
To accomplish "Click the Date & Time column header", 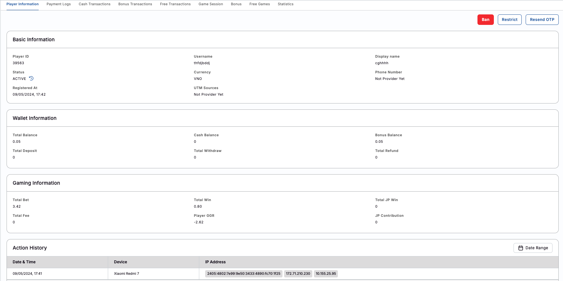I will pyautogui.click(x=24, y=262).
